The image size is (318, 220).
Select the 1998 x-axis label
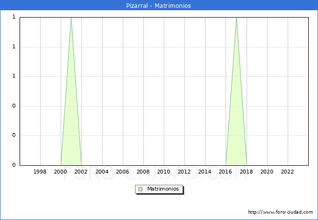point(40,172)
